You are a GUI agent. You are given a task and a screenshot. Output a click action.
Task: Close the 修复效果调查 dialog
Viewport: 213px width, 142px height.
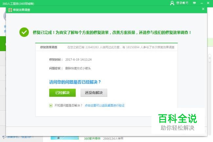(x=203, y=9)
